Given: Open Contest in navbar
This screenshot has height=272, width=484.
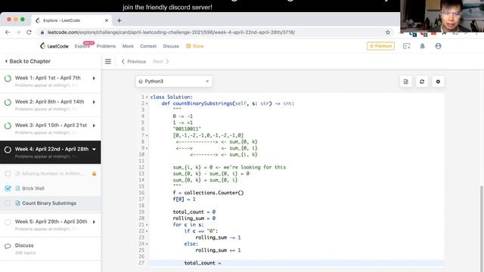Looking at the screenshot, I should pos(148,46).
